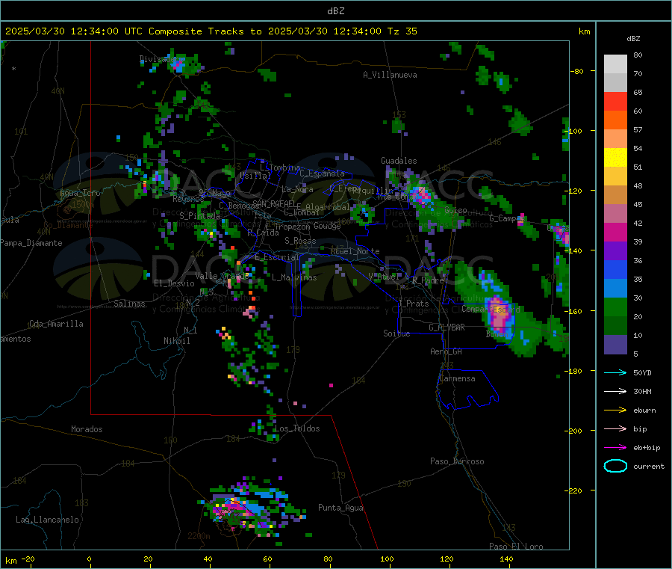Click the C_Española map label
Viewport: 672px width, 569px height.
click(322, 173)
